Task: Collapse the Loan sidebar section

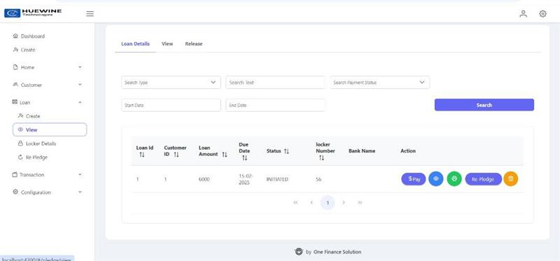Action: [47, 102]
